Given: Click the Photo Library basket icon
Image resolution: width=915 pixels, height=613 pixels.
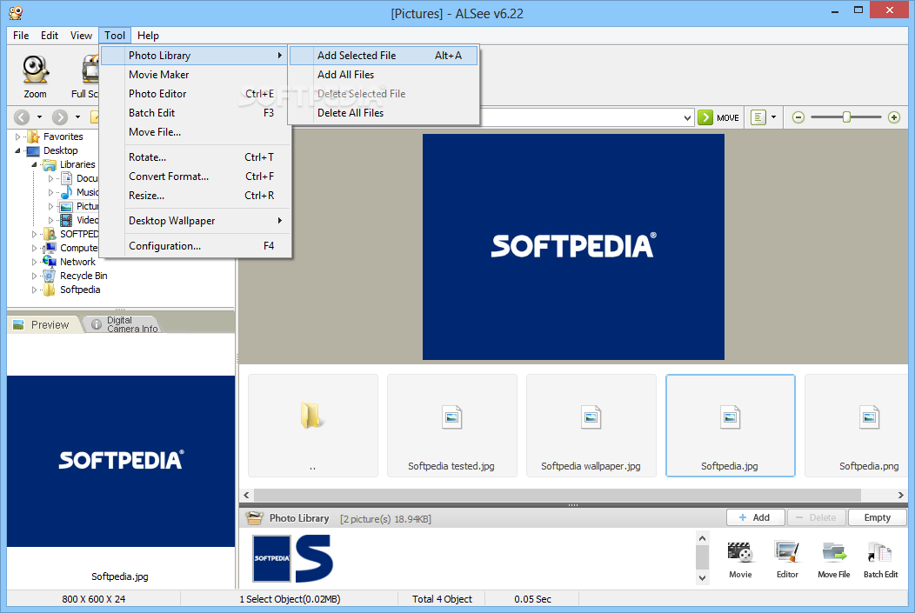Looking at the screenshot, I should (255, 518).
